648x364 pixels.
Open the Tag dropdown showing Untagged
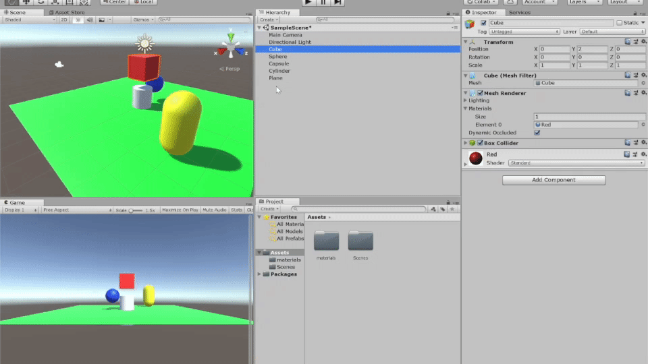(524, 32)
